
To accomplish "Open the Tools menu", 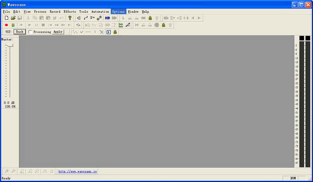I will coord(83,12).
